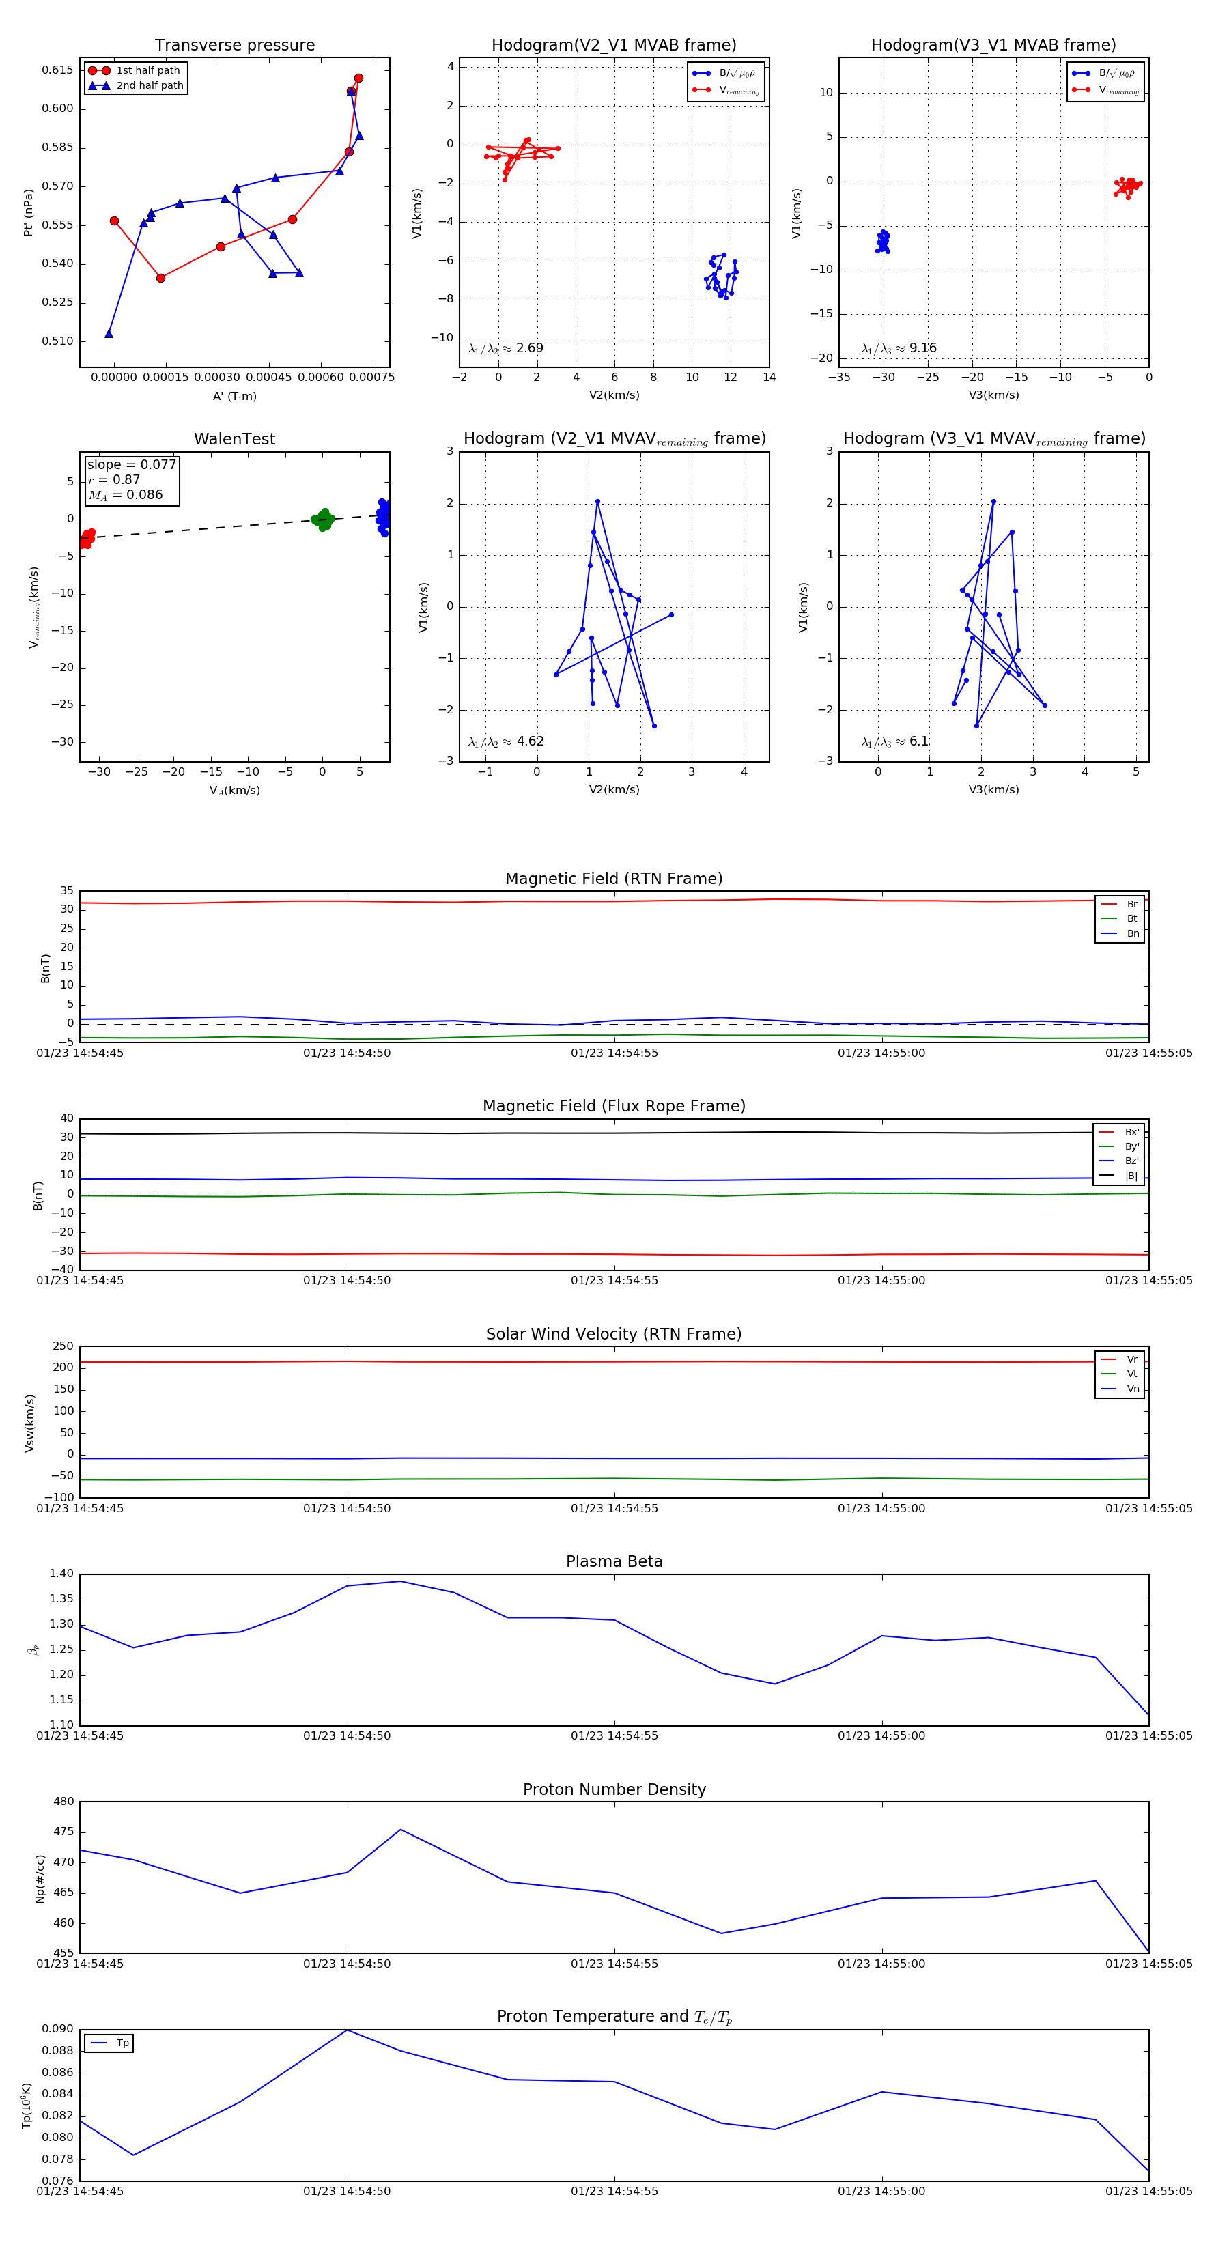The height and width of the screenshot is (2253, 1229).
Task: Select the λ1/λ2 ≈ 4.62 annotation
Action: pos(505,741)
